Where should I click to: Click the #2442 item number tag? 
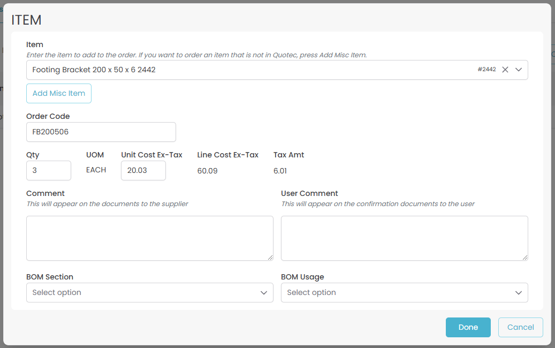tap(486, 70)
